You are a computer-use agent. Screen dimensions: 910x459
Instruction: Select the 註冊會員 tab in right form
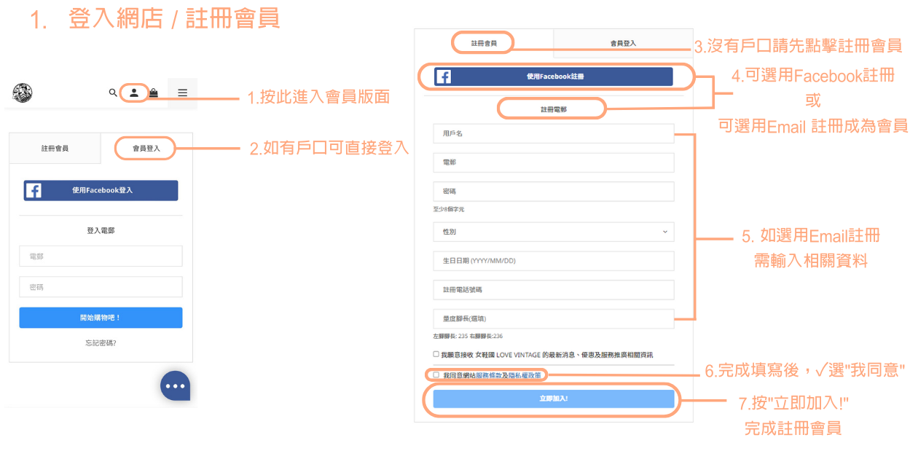(484, 43)
